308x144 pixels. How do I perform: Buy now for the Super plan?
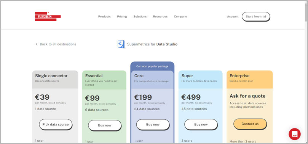click(201, 124)
